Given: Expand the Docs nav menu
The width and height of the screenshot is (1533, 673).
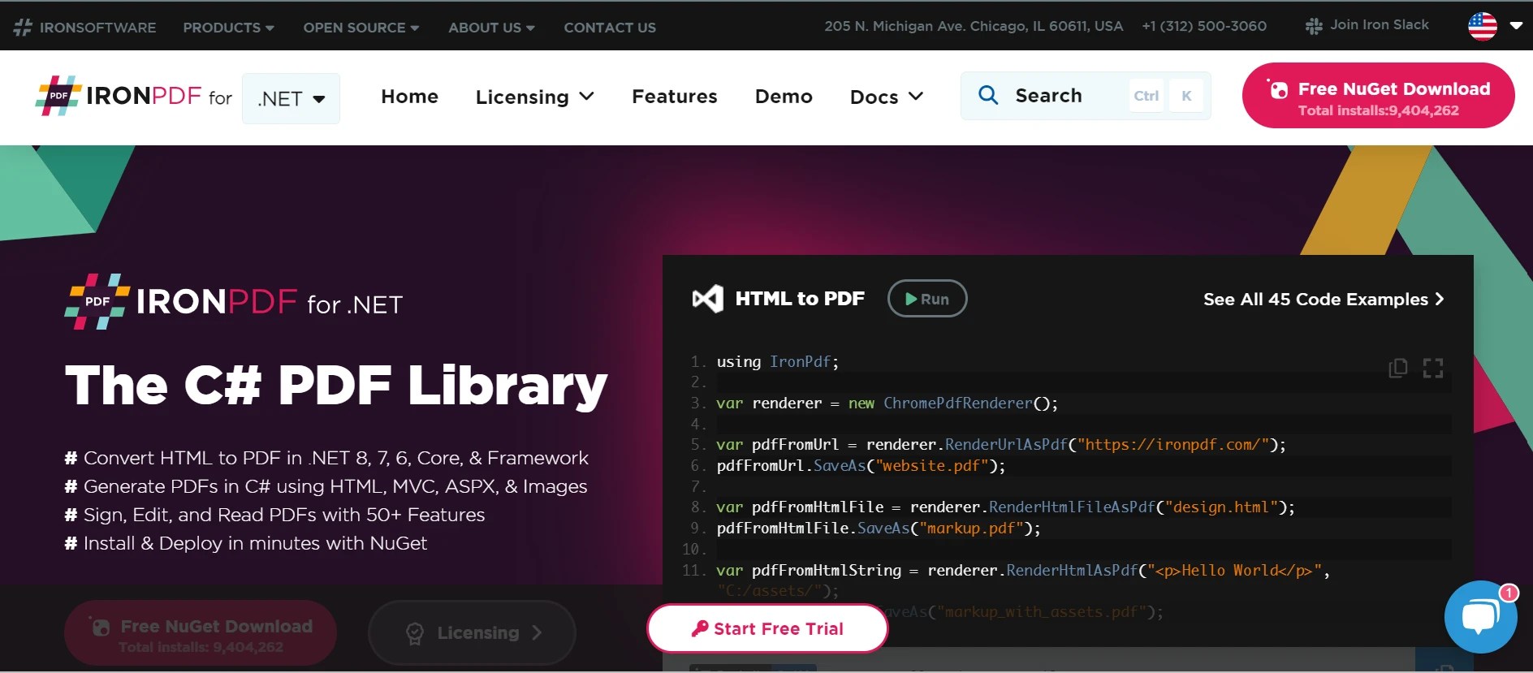Looking at the screenshot, I should 887,97.
